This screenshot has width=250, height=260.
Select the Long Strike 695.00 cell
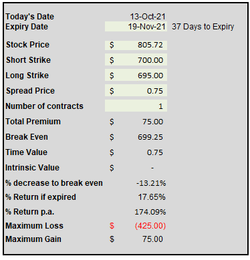(x=136, y=76)
